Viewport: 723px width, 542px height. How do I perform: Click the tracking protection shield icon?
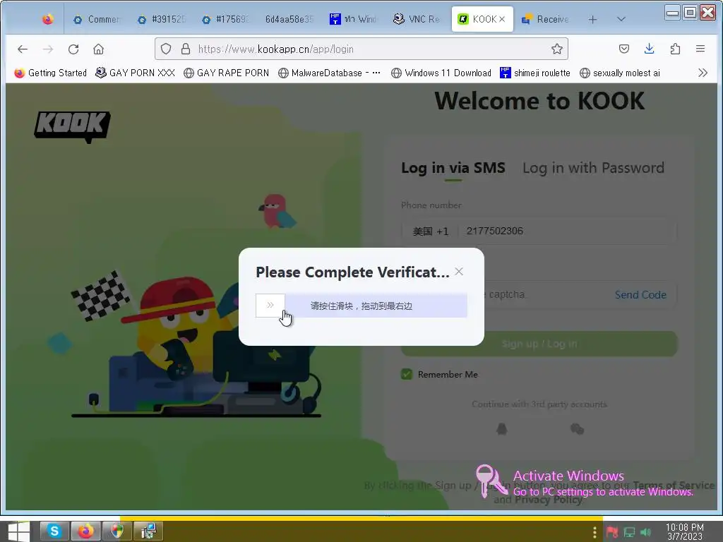point(166,49)
